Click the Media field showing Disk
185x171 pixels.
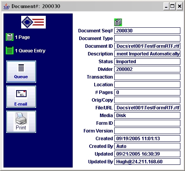tap(147, 116)
